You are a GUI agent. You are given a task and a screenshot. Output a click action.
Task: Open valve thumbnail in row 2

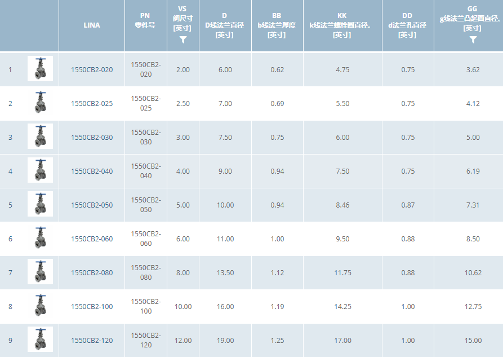(x=40, y=102)
